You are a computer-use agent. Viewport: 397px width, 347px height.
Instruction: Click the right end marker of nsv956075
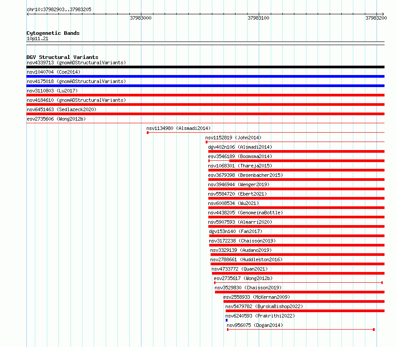pos(374,330)
